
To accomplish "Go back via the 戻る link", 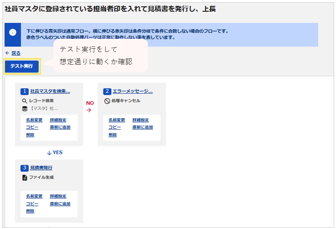I will (x=16, y=53).
